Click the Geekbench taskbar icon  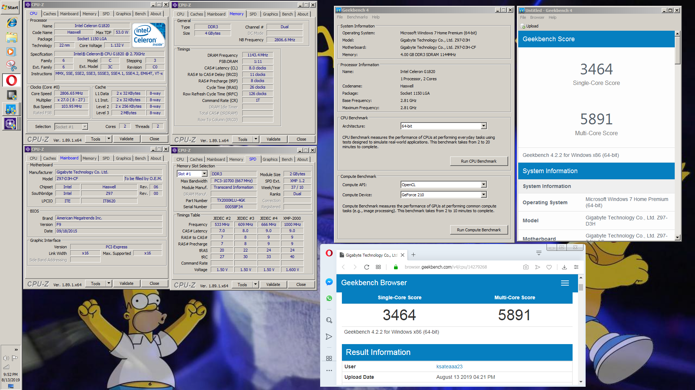pyautogui.click(x=11, y=109)
